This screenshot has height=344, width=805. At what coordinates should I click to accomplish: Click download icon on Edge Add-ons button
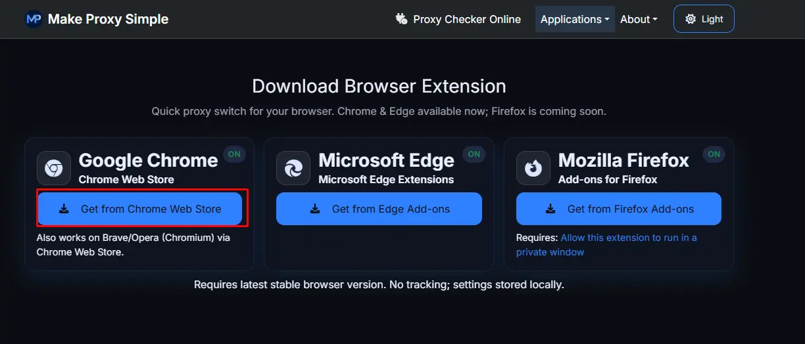point(315,209)
